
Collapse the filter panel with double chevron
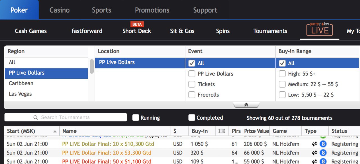coord(246,105)
